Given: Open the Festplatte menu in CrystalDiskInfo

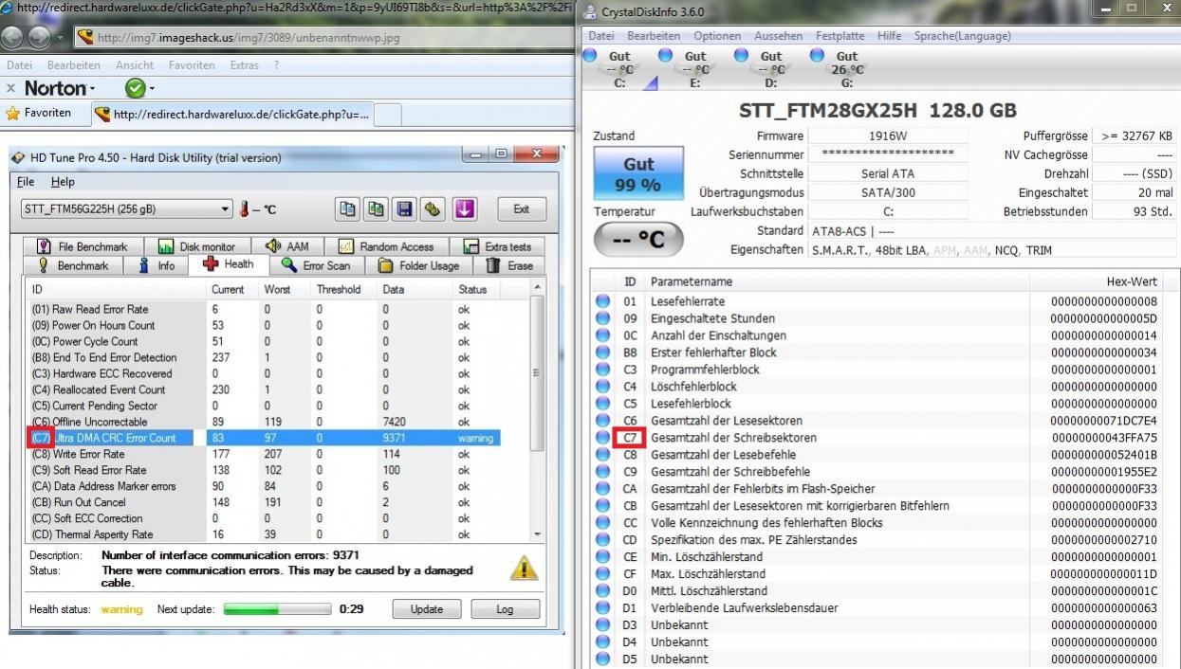Looking at the screenshot, I should [840, 36].
